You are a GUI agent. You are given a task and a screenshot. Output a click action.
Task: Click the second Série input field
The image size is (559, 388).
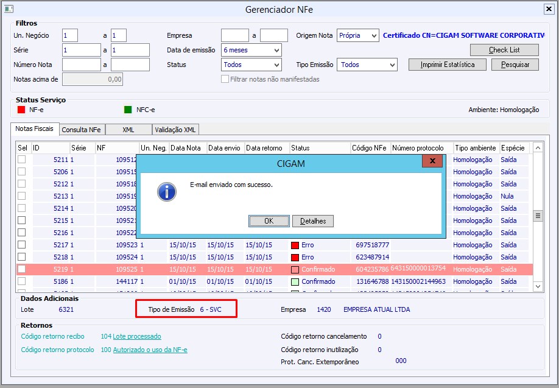(x=130, y=50)
